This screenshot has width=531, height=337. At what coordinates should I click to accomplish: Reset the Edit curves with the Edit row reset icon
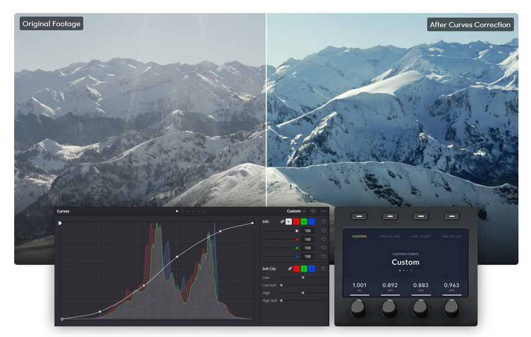coord(324,221)
